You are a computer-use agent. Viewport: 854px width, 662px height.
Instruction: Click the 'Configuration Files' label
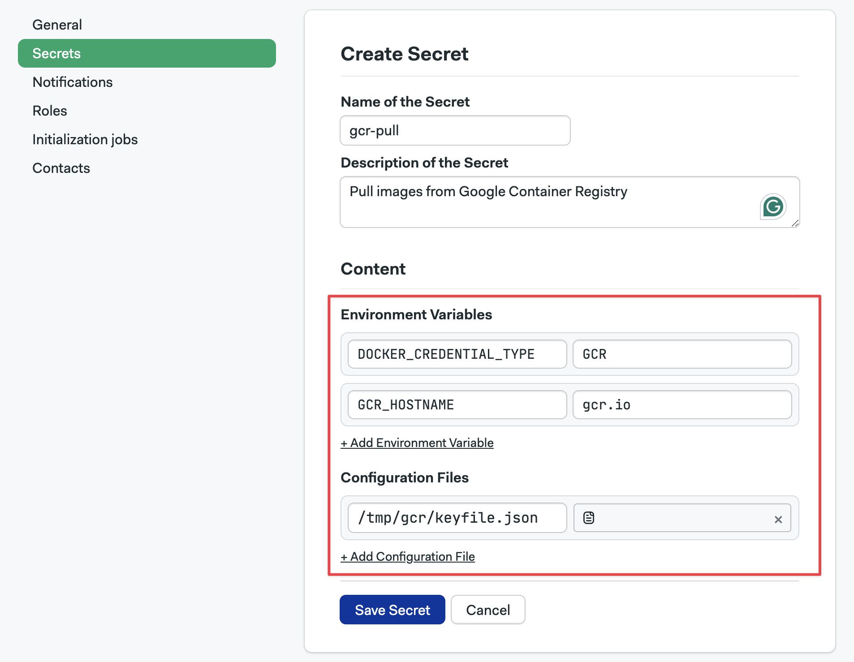click(x=405, y=477)
